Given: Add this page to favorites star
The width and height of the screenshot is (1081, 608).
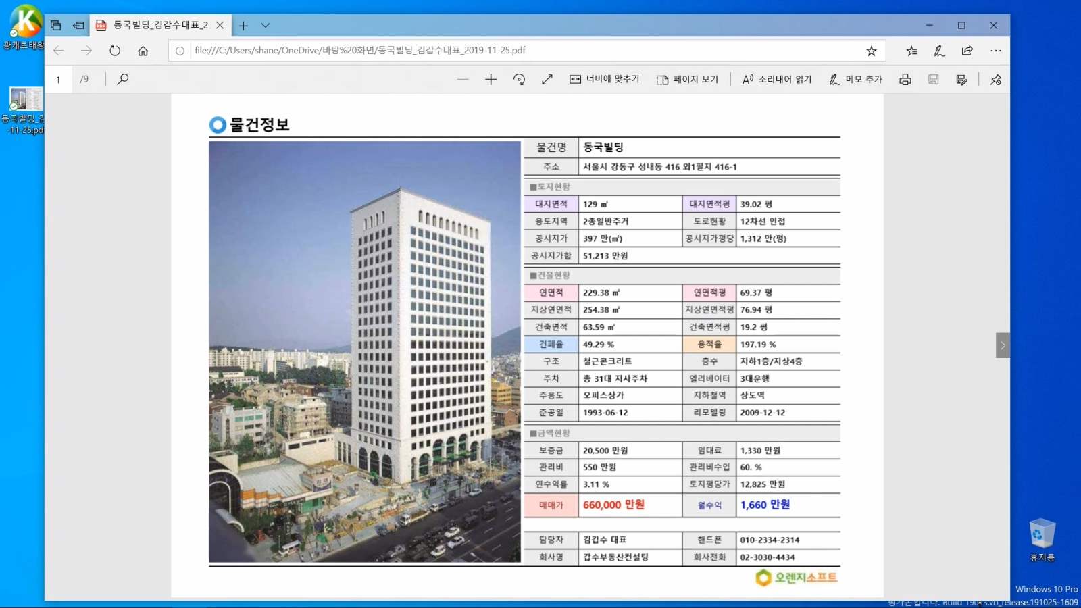Looking at the screenshot, I should click(x=872, y=51).
